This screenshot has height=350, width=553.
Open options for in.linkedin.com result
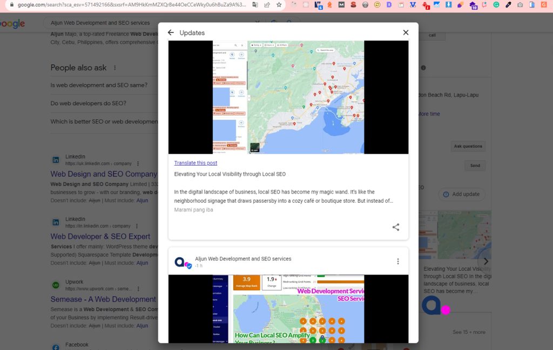tap(137, 226)
